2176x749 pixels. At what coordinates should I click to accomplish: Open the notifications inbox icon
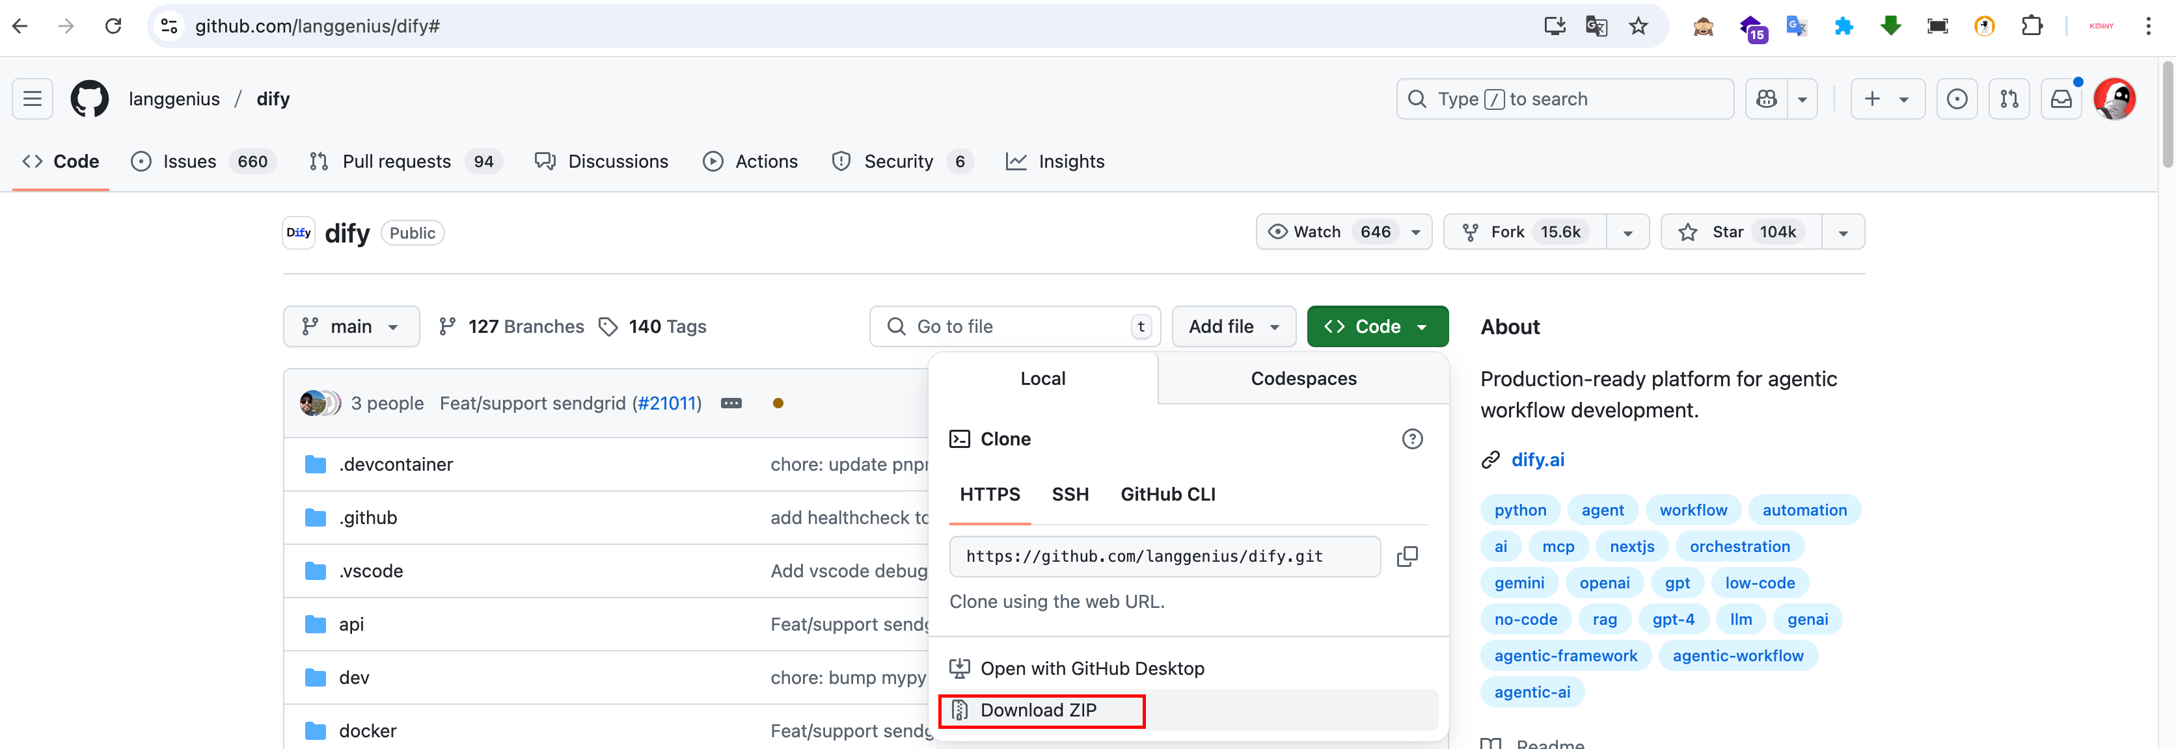pyautogui.click(x=2062, y=99)
